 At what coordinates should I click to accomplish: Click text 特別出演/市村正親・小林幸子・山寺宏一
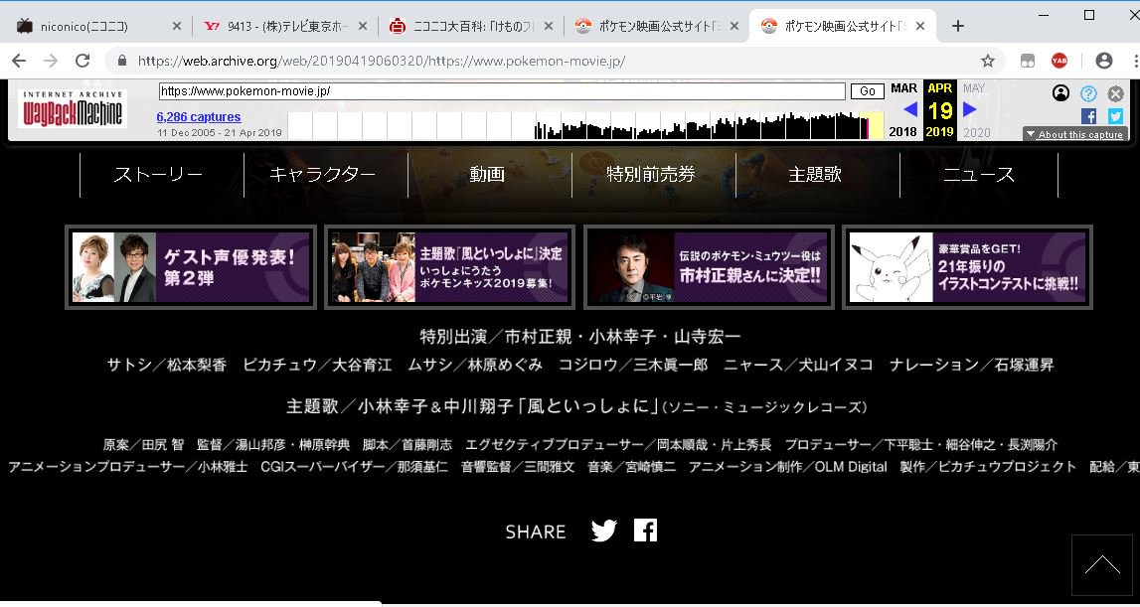(x=580, y=337)
